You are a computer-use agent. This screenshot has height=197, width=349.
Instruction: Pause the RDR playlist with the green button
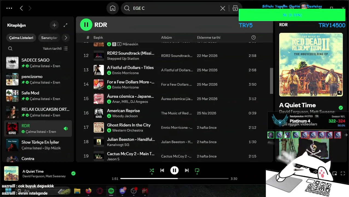tap(86, 25)
